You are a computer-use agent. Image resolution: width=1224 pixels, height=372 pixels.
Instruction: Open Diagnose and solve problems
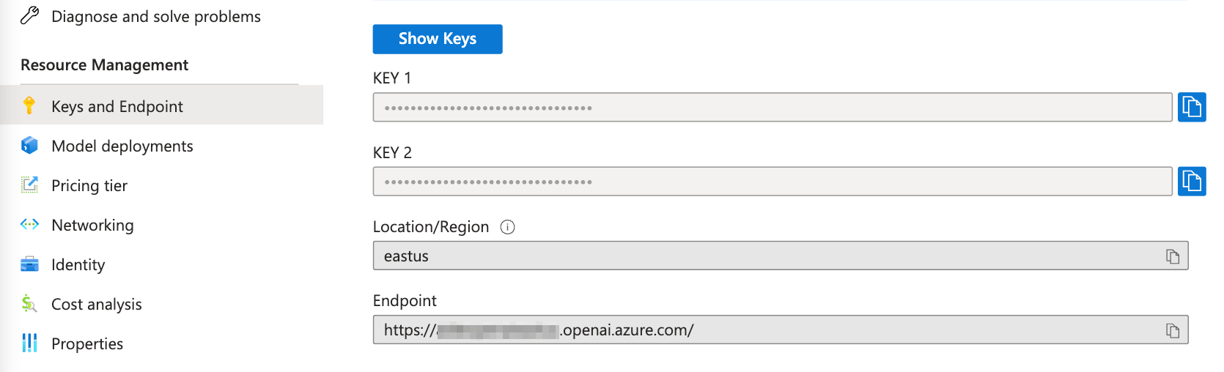[155, 16]
